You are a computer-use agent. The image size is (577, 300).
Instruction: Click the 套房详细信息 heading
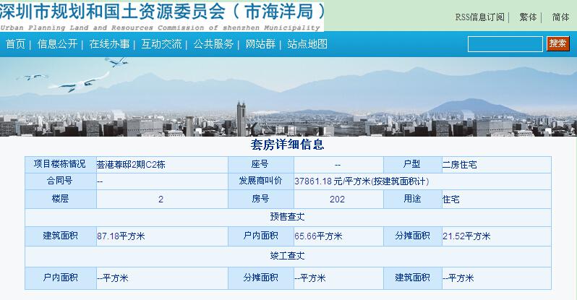tap(287, 145)
